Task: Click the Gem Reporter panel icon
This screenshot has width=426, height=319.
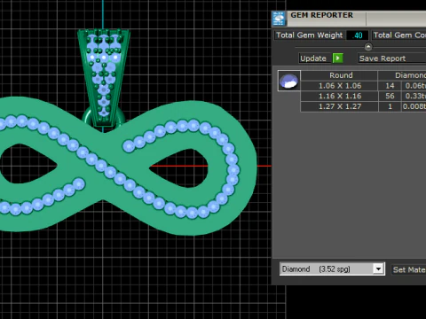Action: pos(279,19)
